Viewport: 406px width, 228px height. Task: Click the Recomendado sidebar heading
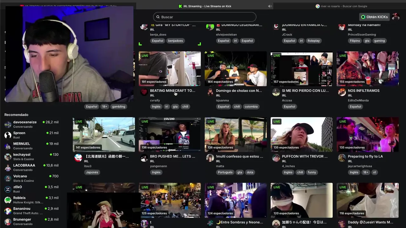16,115
